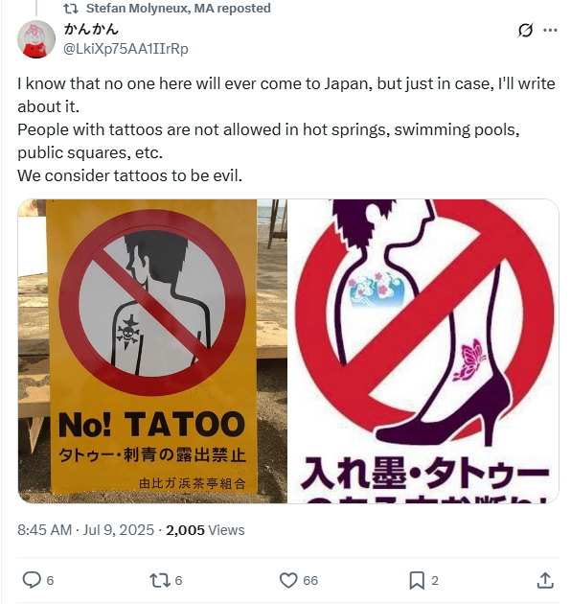Image resolution: width=571 pixels, height=604 pixels.
Task: Open the @LkiXp75AA1IIrRp handle link
Action: (126, 49)
